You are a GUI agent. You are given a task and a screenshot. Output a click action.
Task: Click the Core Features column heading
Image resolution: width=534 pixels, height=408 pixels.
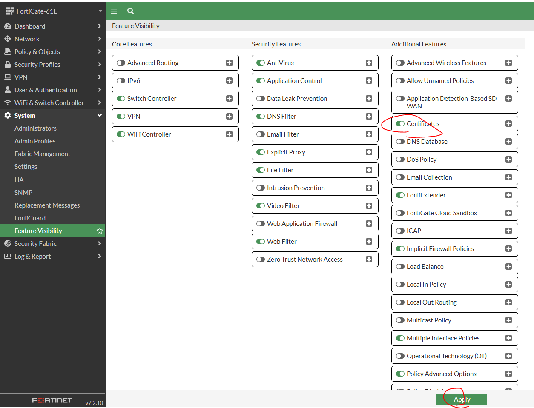click(132, 44)
